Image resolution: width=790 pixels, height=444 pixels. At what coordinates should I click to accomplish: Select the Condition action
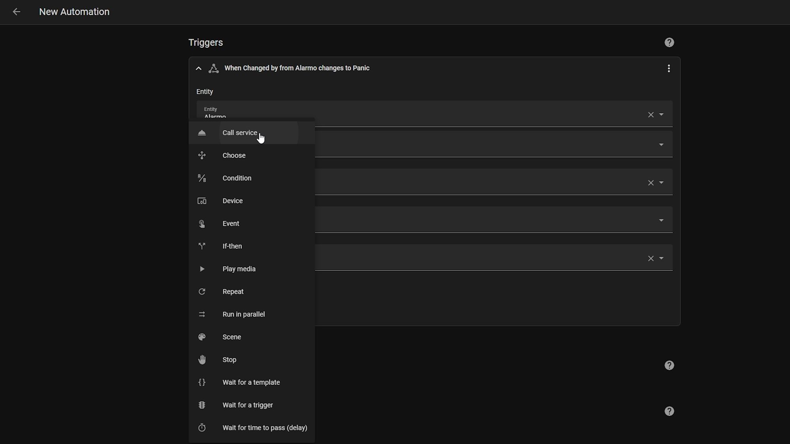pyautogui.click(x=252, y=178)
